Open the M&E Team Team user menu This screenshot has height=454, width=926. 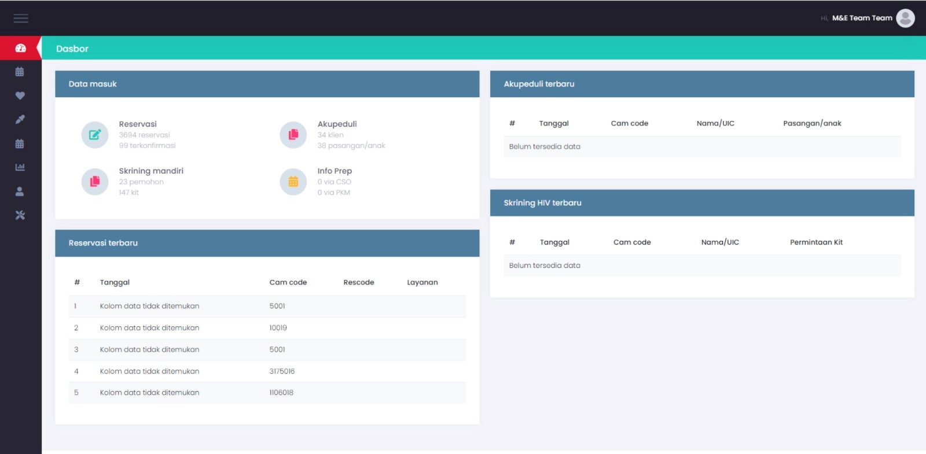(x=862, y=19)
